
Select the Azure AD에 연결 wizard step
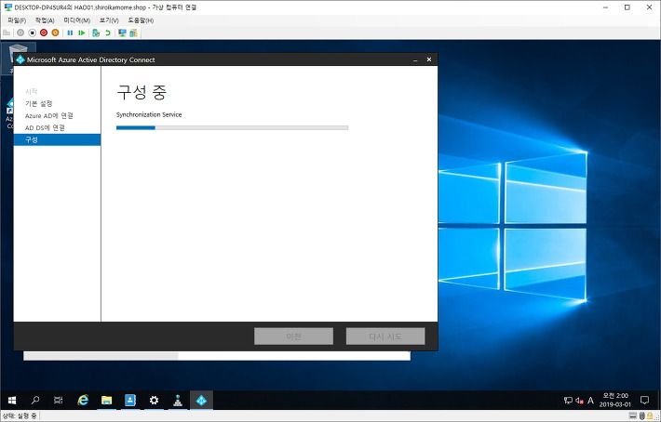(x=49, y=115)
